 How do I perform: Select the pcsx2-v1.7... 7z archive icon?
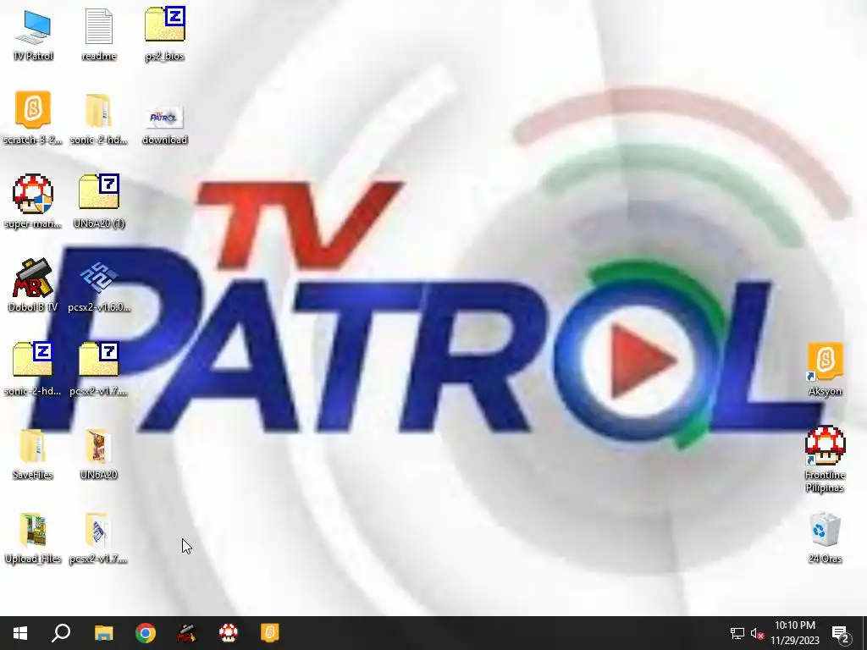[x=98, y=369]
